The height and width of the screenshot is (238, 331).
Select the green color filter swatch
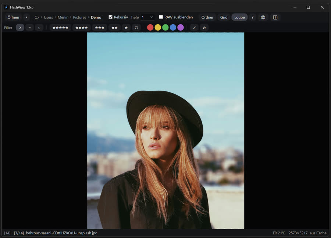tap(165, 27)
